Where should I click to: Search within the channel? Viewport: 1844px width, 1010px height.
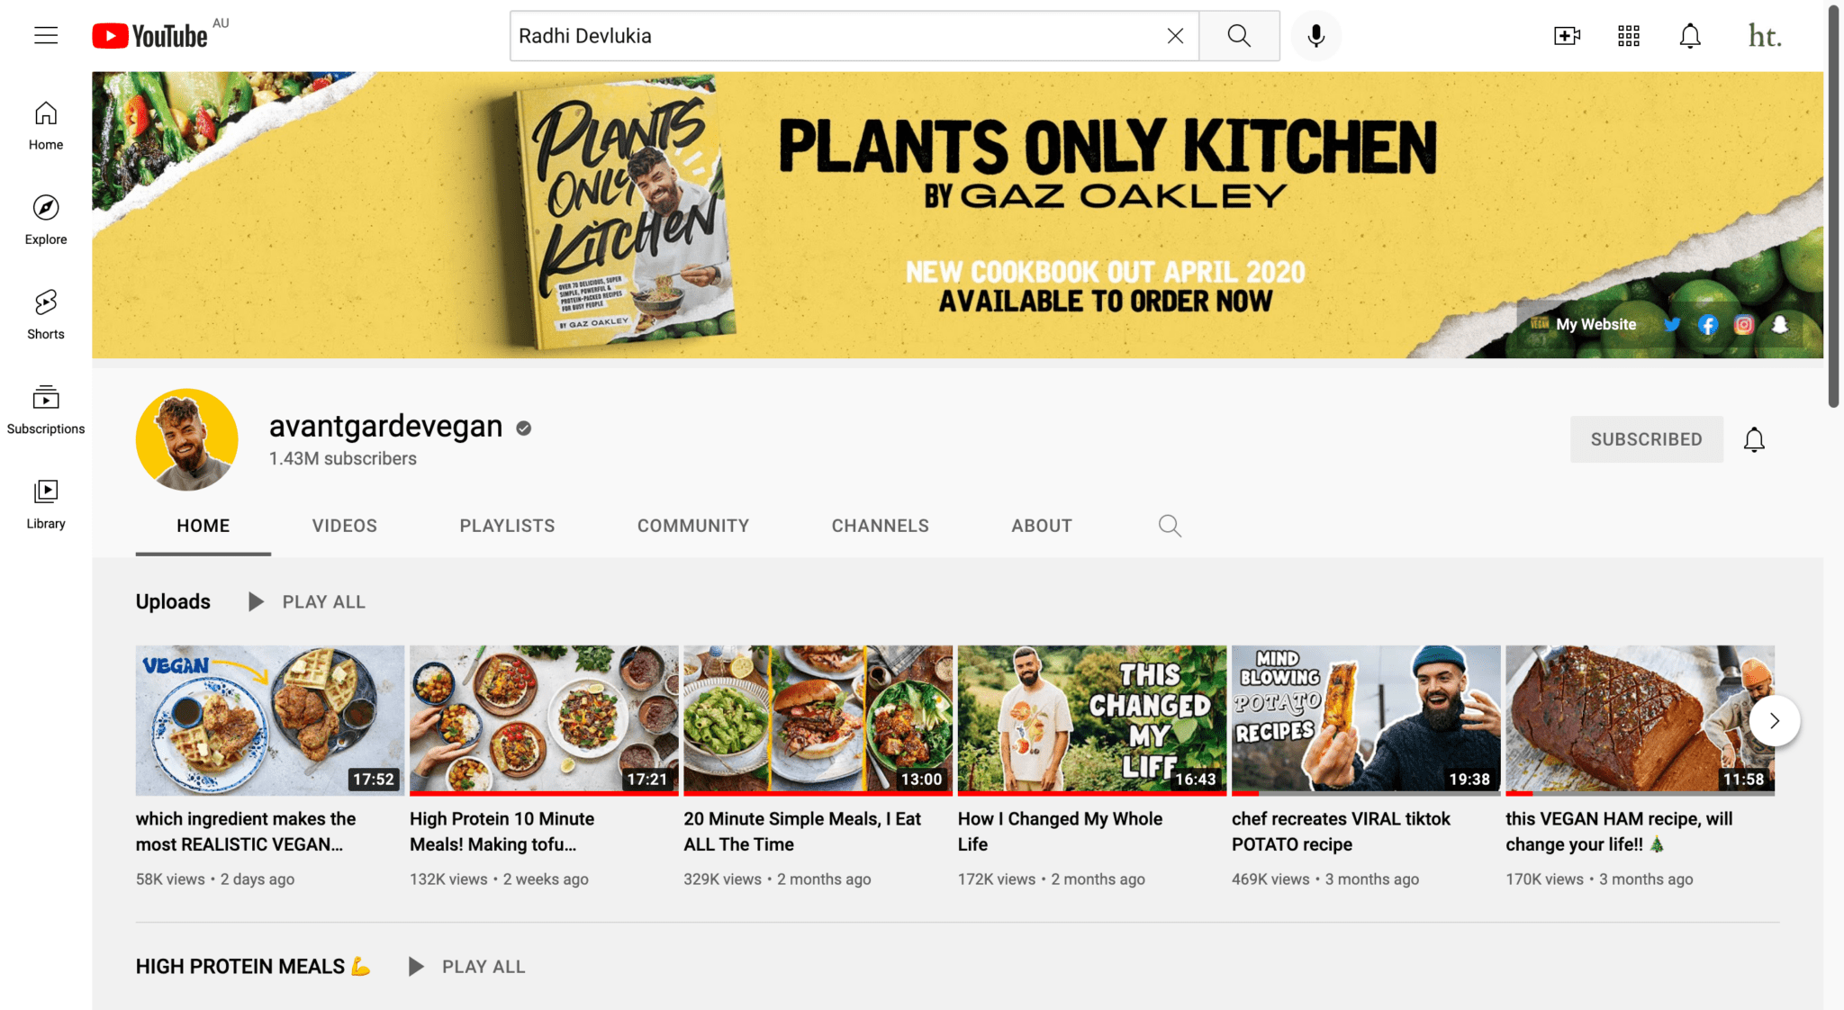pos(1170,526)
